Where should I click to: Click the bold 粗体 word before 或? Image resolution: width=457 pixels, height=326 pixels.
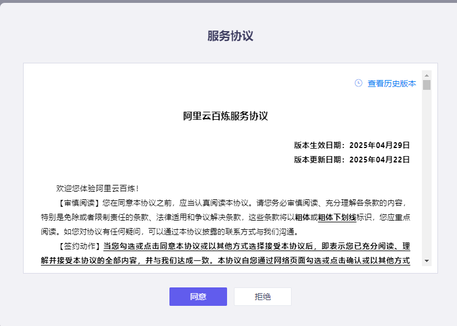303,218
